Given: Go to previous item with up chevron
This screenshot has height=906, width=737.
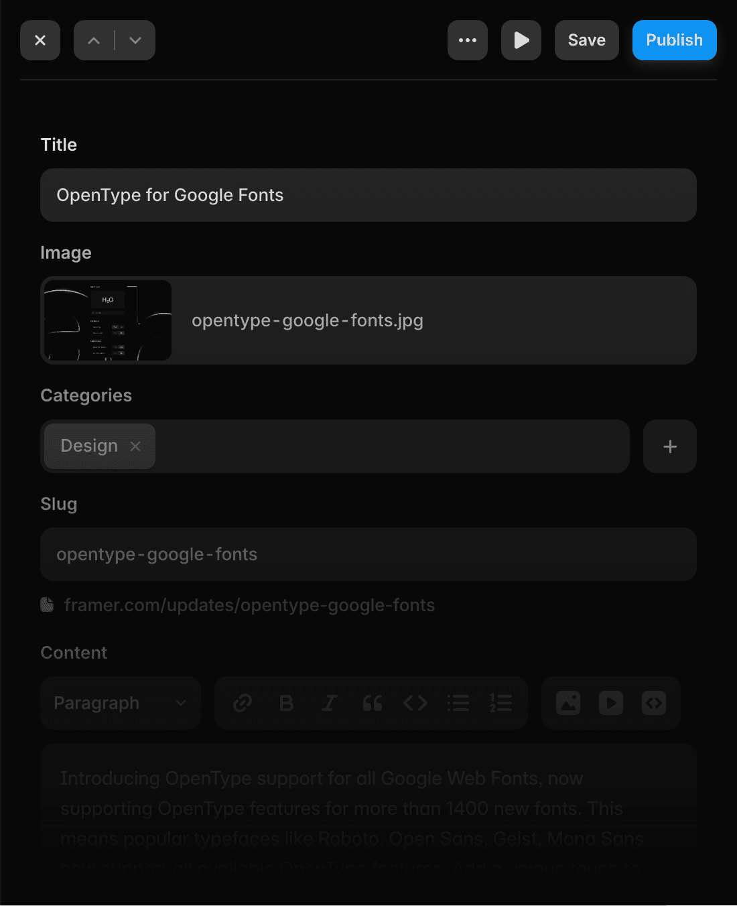Looking at the screenshot, I should click(x=94, y=41).
